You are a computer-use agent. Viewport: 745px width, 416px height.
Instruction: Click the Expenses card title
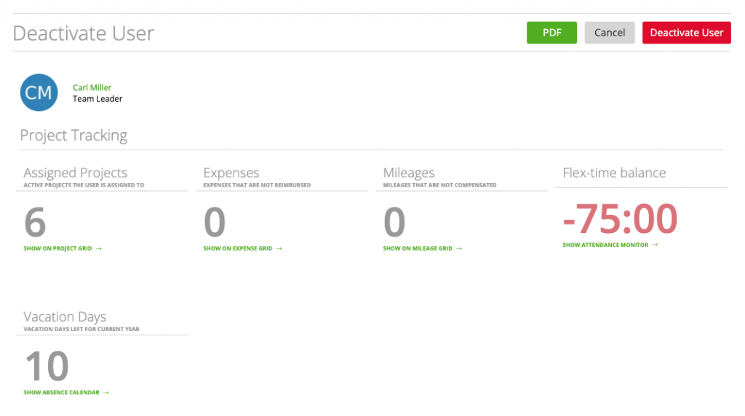[x=231, y=173]
